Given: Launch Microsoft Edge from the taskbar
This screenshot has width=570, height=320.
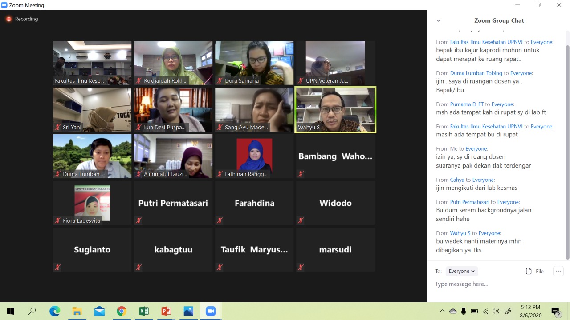Looking at the screenshot, I should (x=55, y=311).
